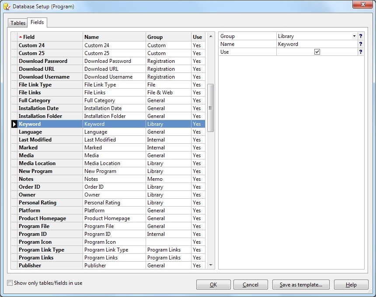Click the row indicator arrow beside Keyword
Viewport: 376px width, 297px height.
tap(14, 124)
